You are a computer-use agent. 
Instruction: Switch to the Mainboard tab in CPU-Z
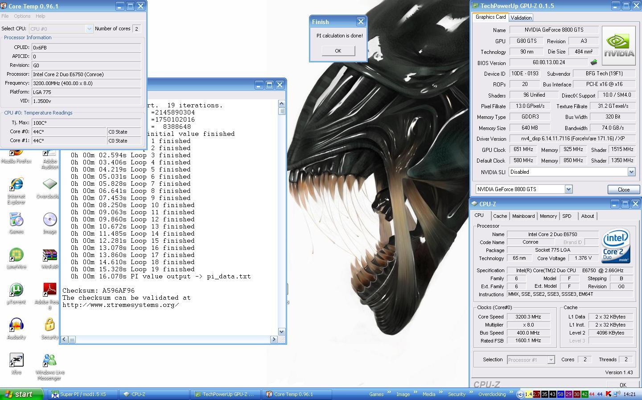[x=523, y=216]
